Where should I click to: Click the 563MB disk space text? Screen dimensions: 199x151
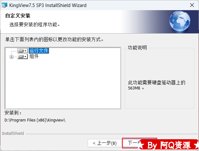[x=134, y=88]
